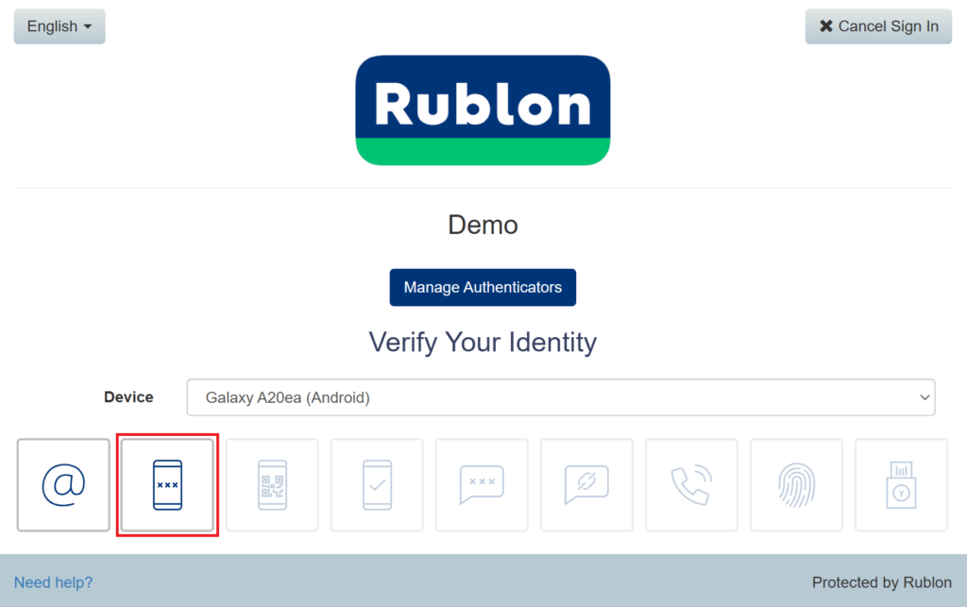This screenshot has width=967, height=607.
Task: Click the Rublon logo image
Action: pos(483,110)
